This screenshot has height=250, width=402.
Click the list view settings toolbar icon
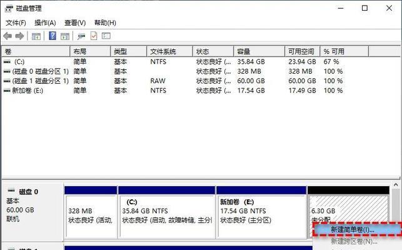pyautogui.click(x=106, y=36)
